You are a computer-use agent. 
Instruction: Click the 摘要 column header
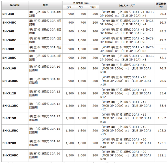tap(46, 5)
